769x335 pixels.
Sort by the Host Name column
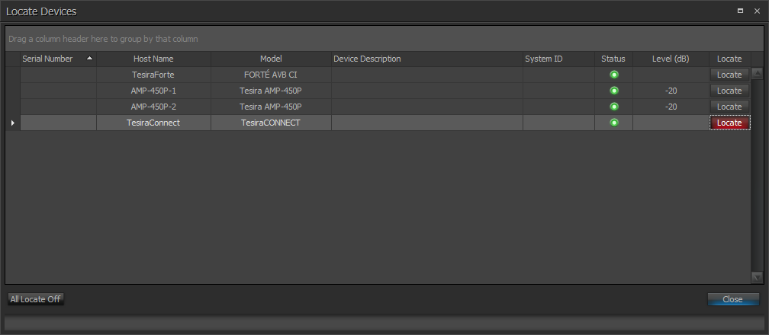click(153, 59)
